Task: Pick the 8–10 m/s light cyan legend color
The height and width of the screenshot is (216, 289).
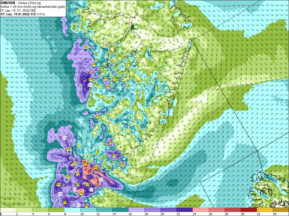Action: point(72,210)
